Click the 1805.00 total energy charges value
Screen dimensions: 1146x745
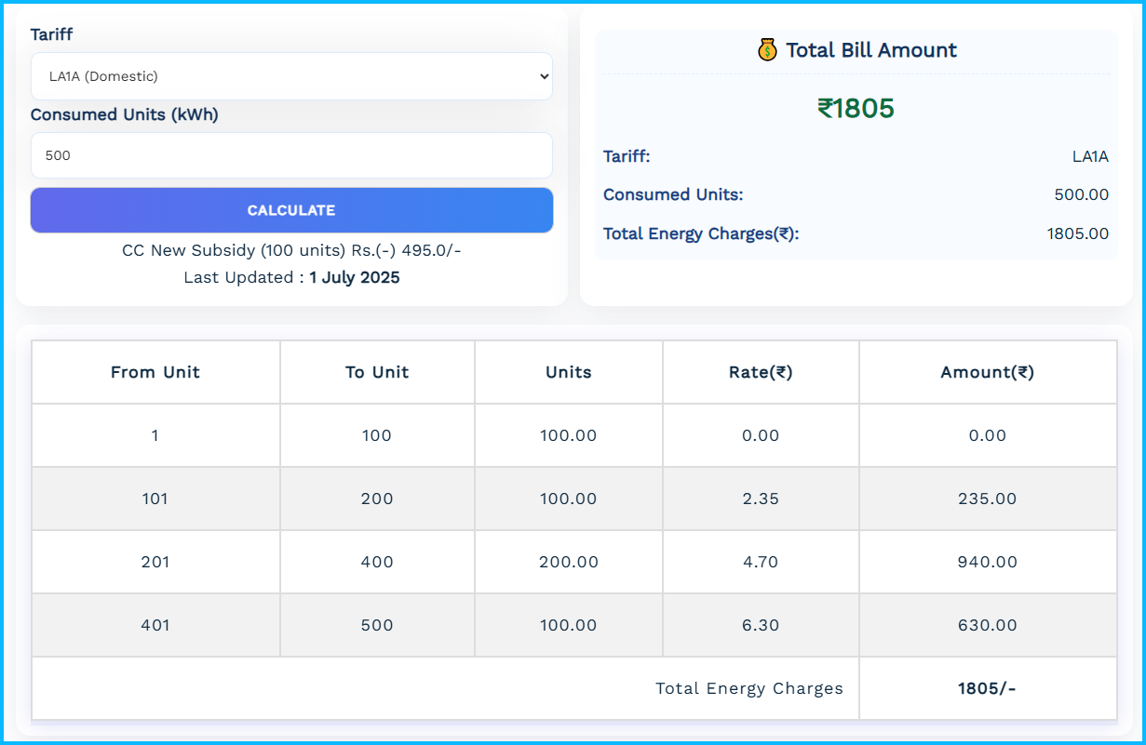1078,233
